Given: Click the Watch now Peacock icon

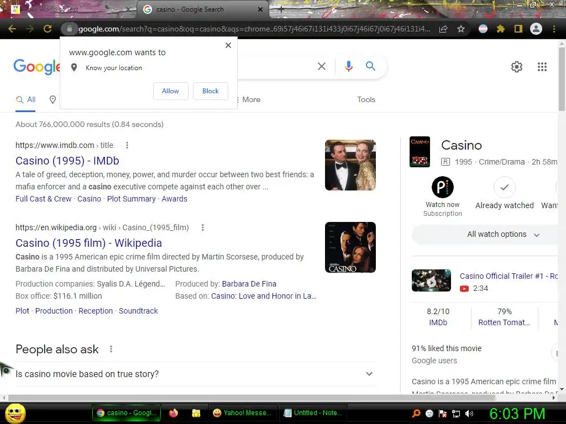Looking at the screenshot, I should [443, 187].
